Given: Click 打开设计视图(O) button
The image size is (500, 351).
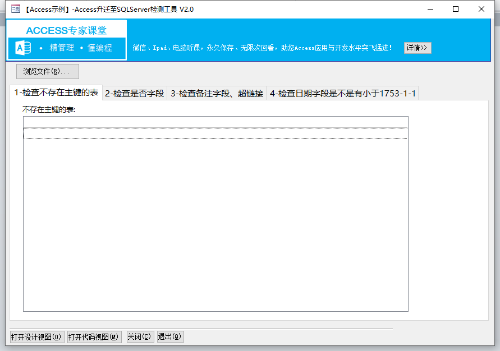Looking at the screenshot, I should point(37,336).
